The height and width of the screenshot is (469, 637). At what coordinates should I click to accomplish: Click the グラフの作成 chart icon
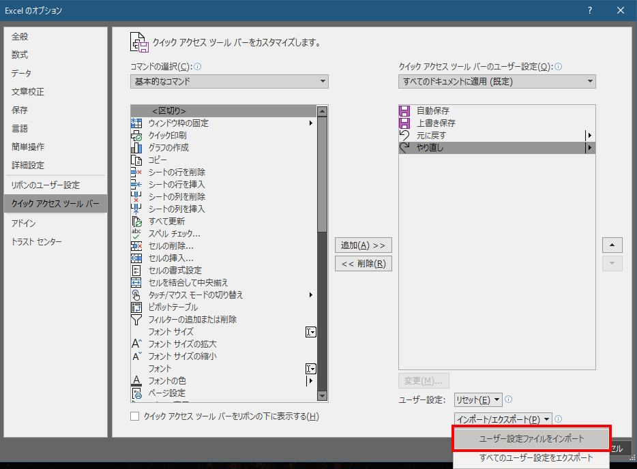pyautogui.click(x=136, y=147)
